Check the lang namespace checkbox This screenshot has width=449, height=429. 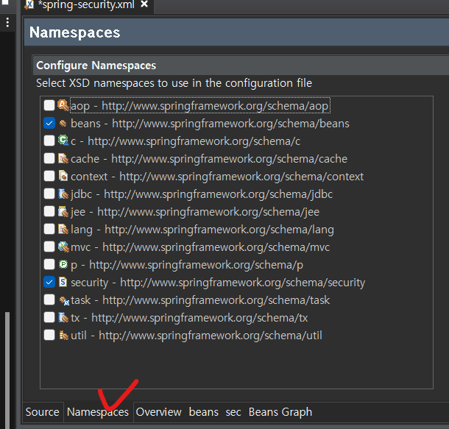(49, 229)
